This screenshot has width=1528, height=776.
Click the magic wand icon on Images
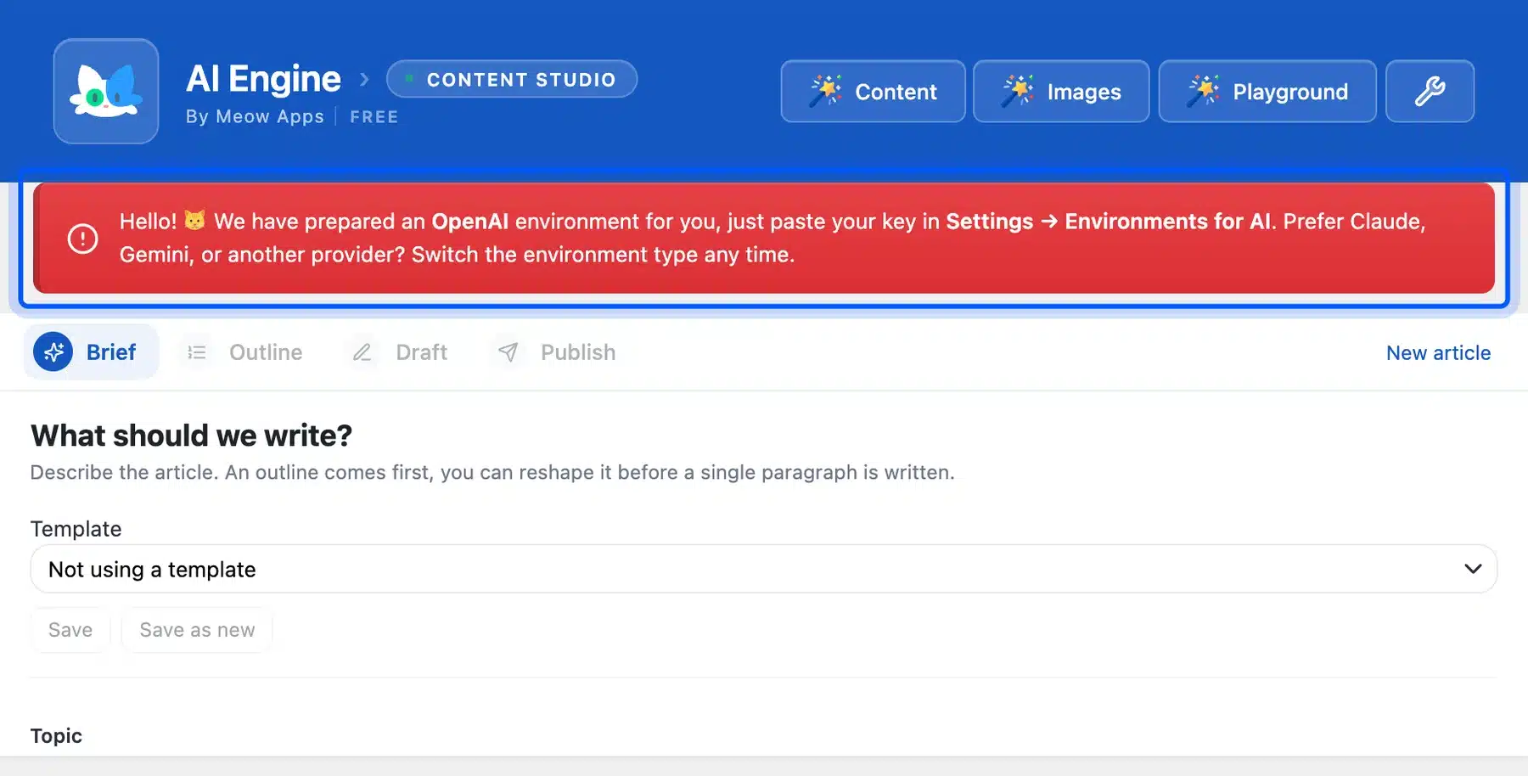[1018, 90]
